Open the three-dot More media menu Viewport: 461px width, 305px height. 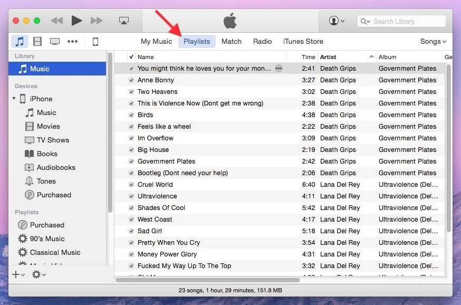(x=72, y=42)
